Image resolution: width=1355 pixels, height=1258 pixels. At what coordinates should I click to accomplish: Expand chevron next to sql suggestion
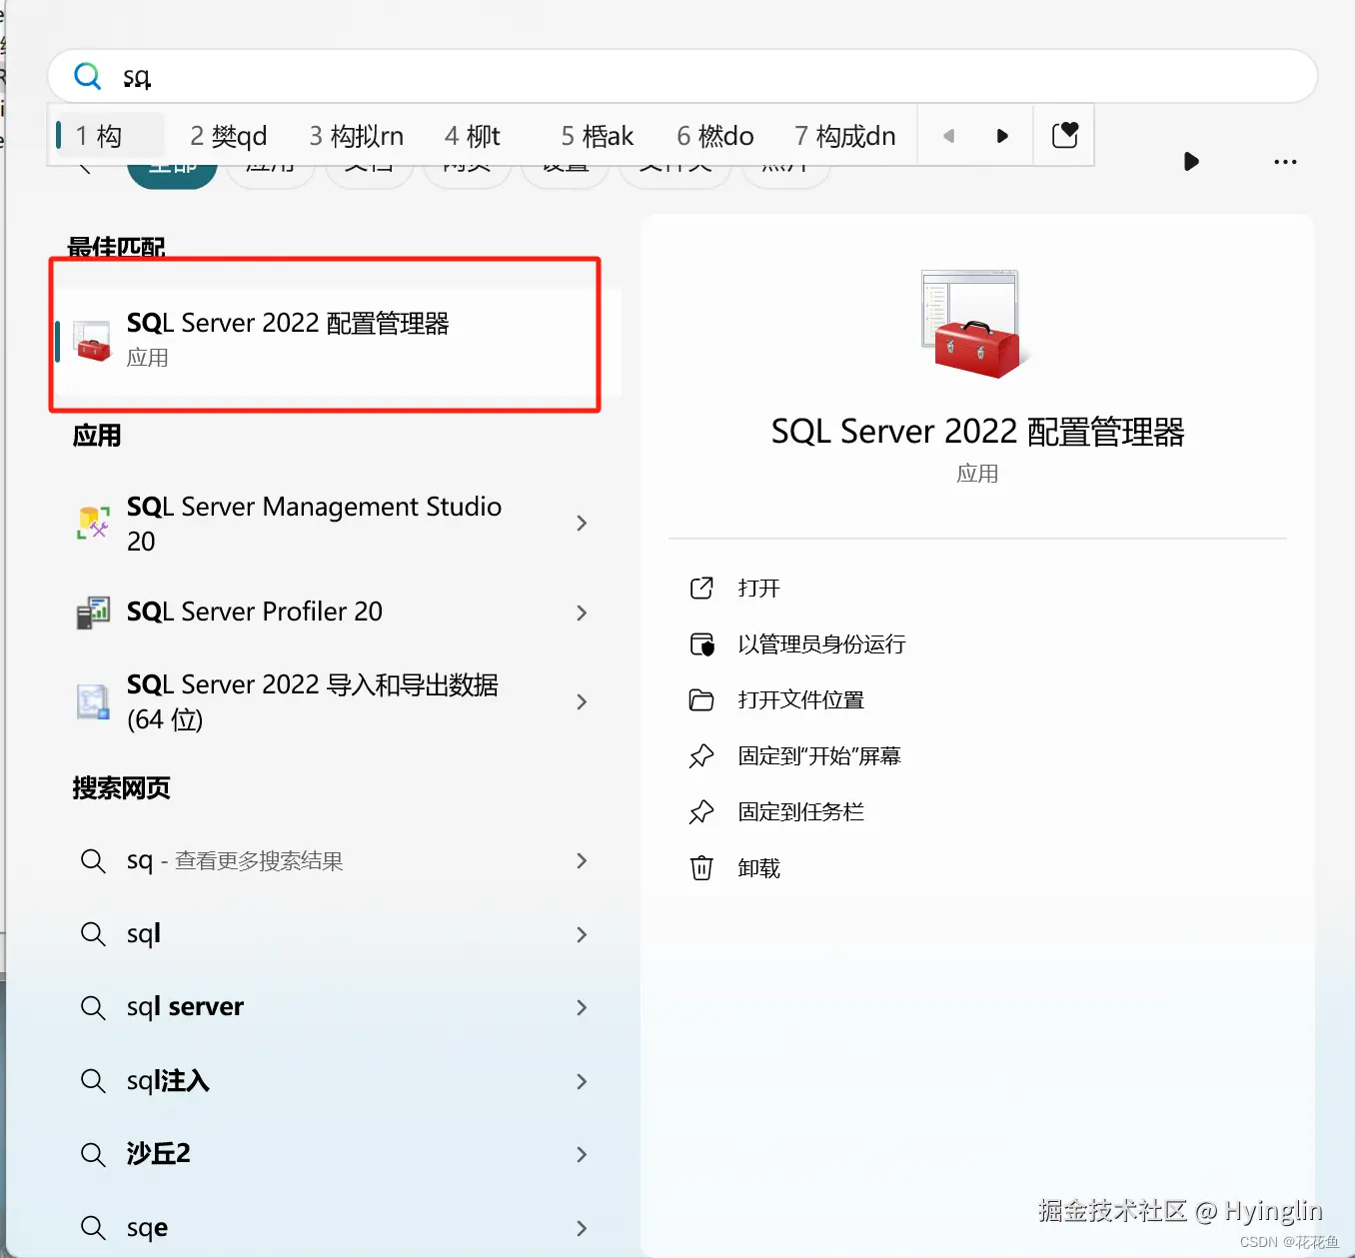click(x=582, y=934)
